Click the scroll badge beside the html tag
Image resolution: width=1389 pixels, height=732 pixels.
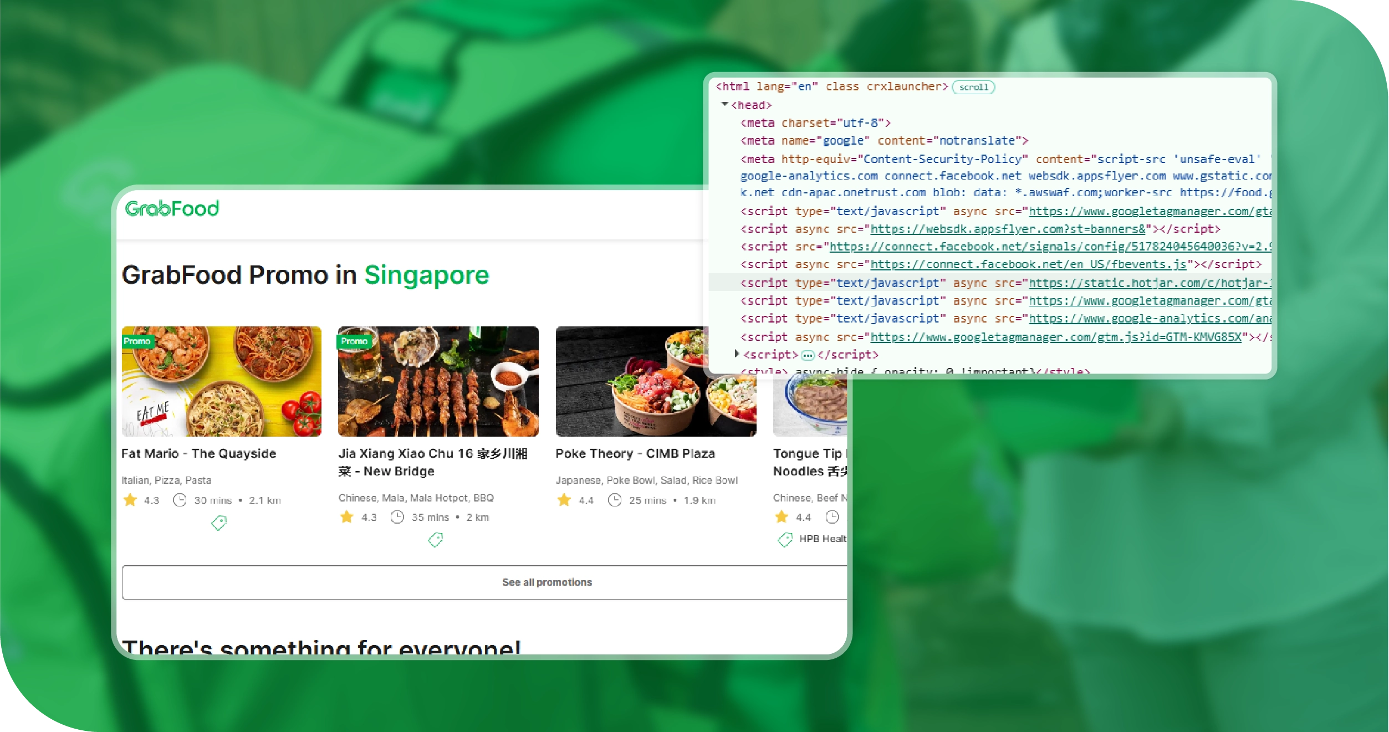[x=974, y=87]
